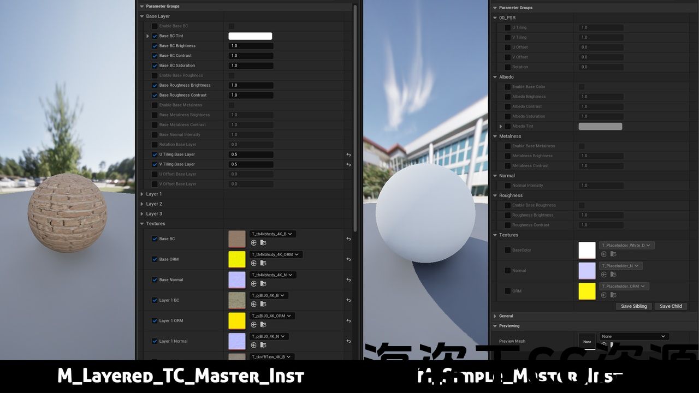Image resolution: width=699 pixels, height=393 pixels.
Task: Collapse the Base Layer group header
Action: pos(142,16)
